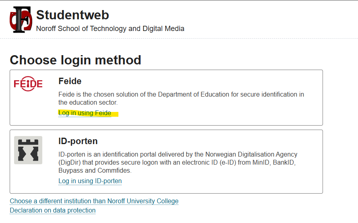Click the Noroff School of Technology subtitle
The width and height of the screenshot is (358, 223).
(x=110, y=29)
